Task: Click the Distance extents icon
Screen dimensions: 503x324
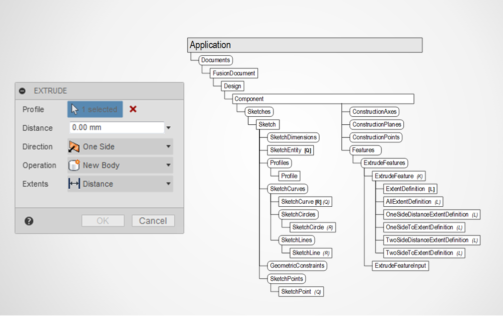Action: [x=75, y=184]
